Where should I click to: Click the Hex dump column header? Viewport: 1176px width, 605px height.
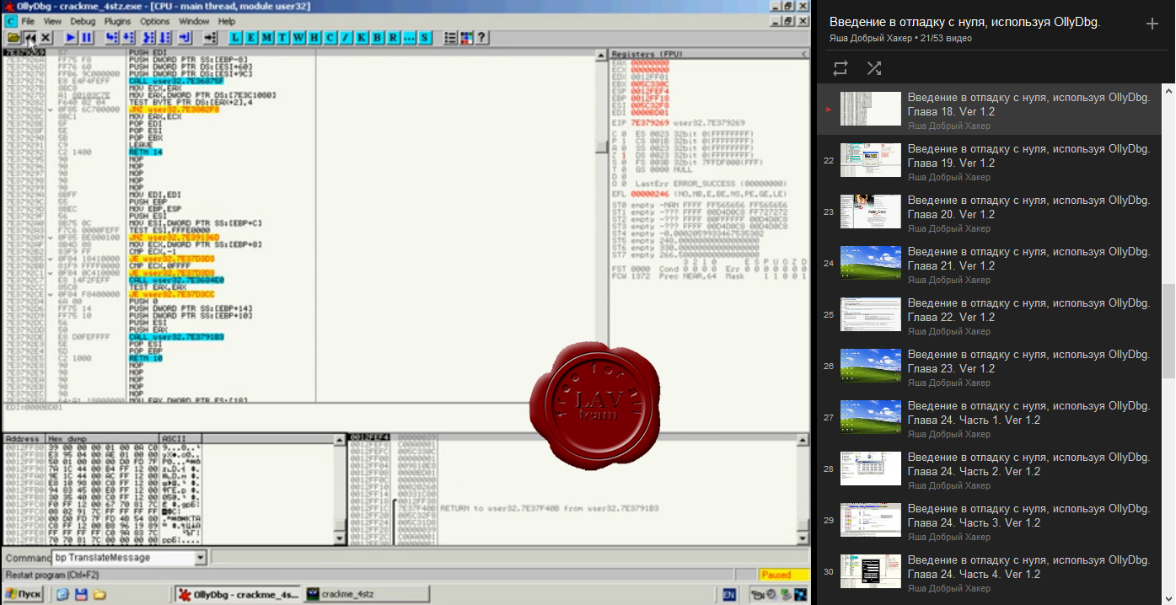[x=102, y=439]
